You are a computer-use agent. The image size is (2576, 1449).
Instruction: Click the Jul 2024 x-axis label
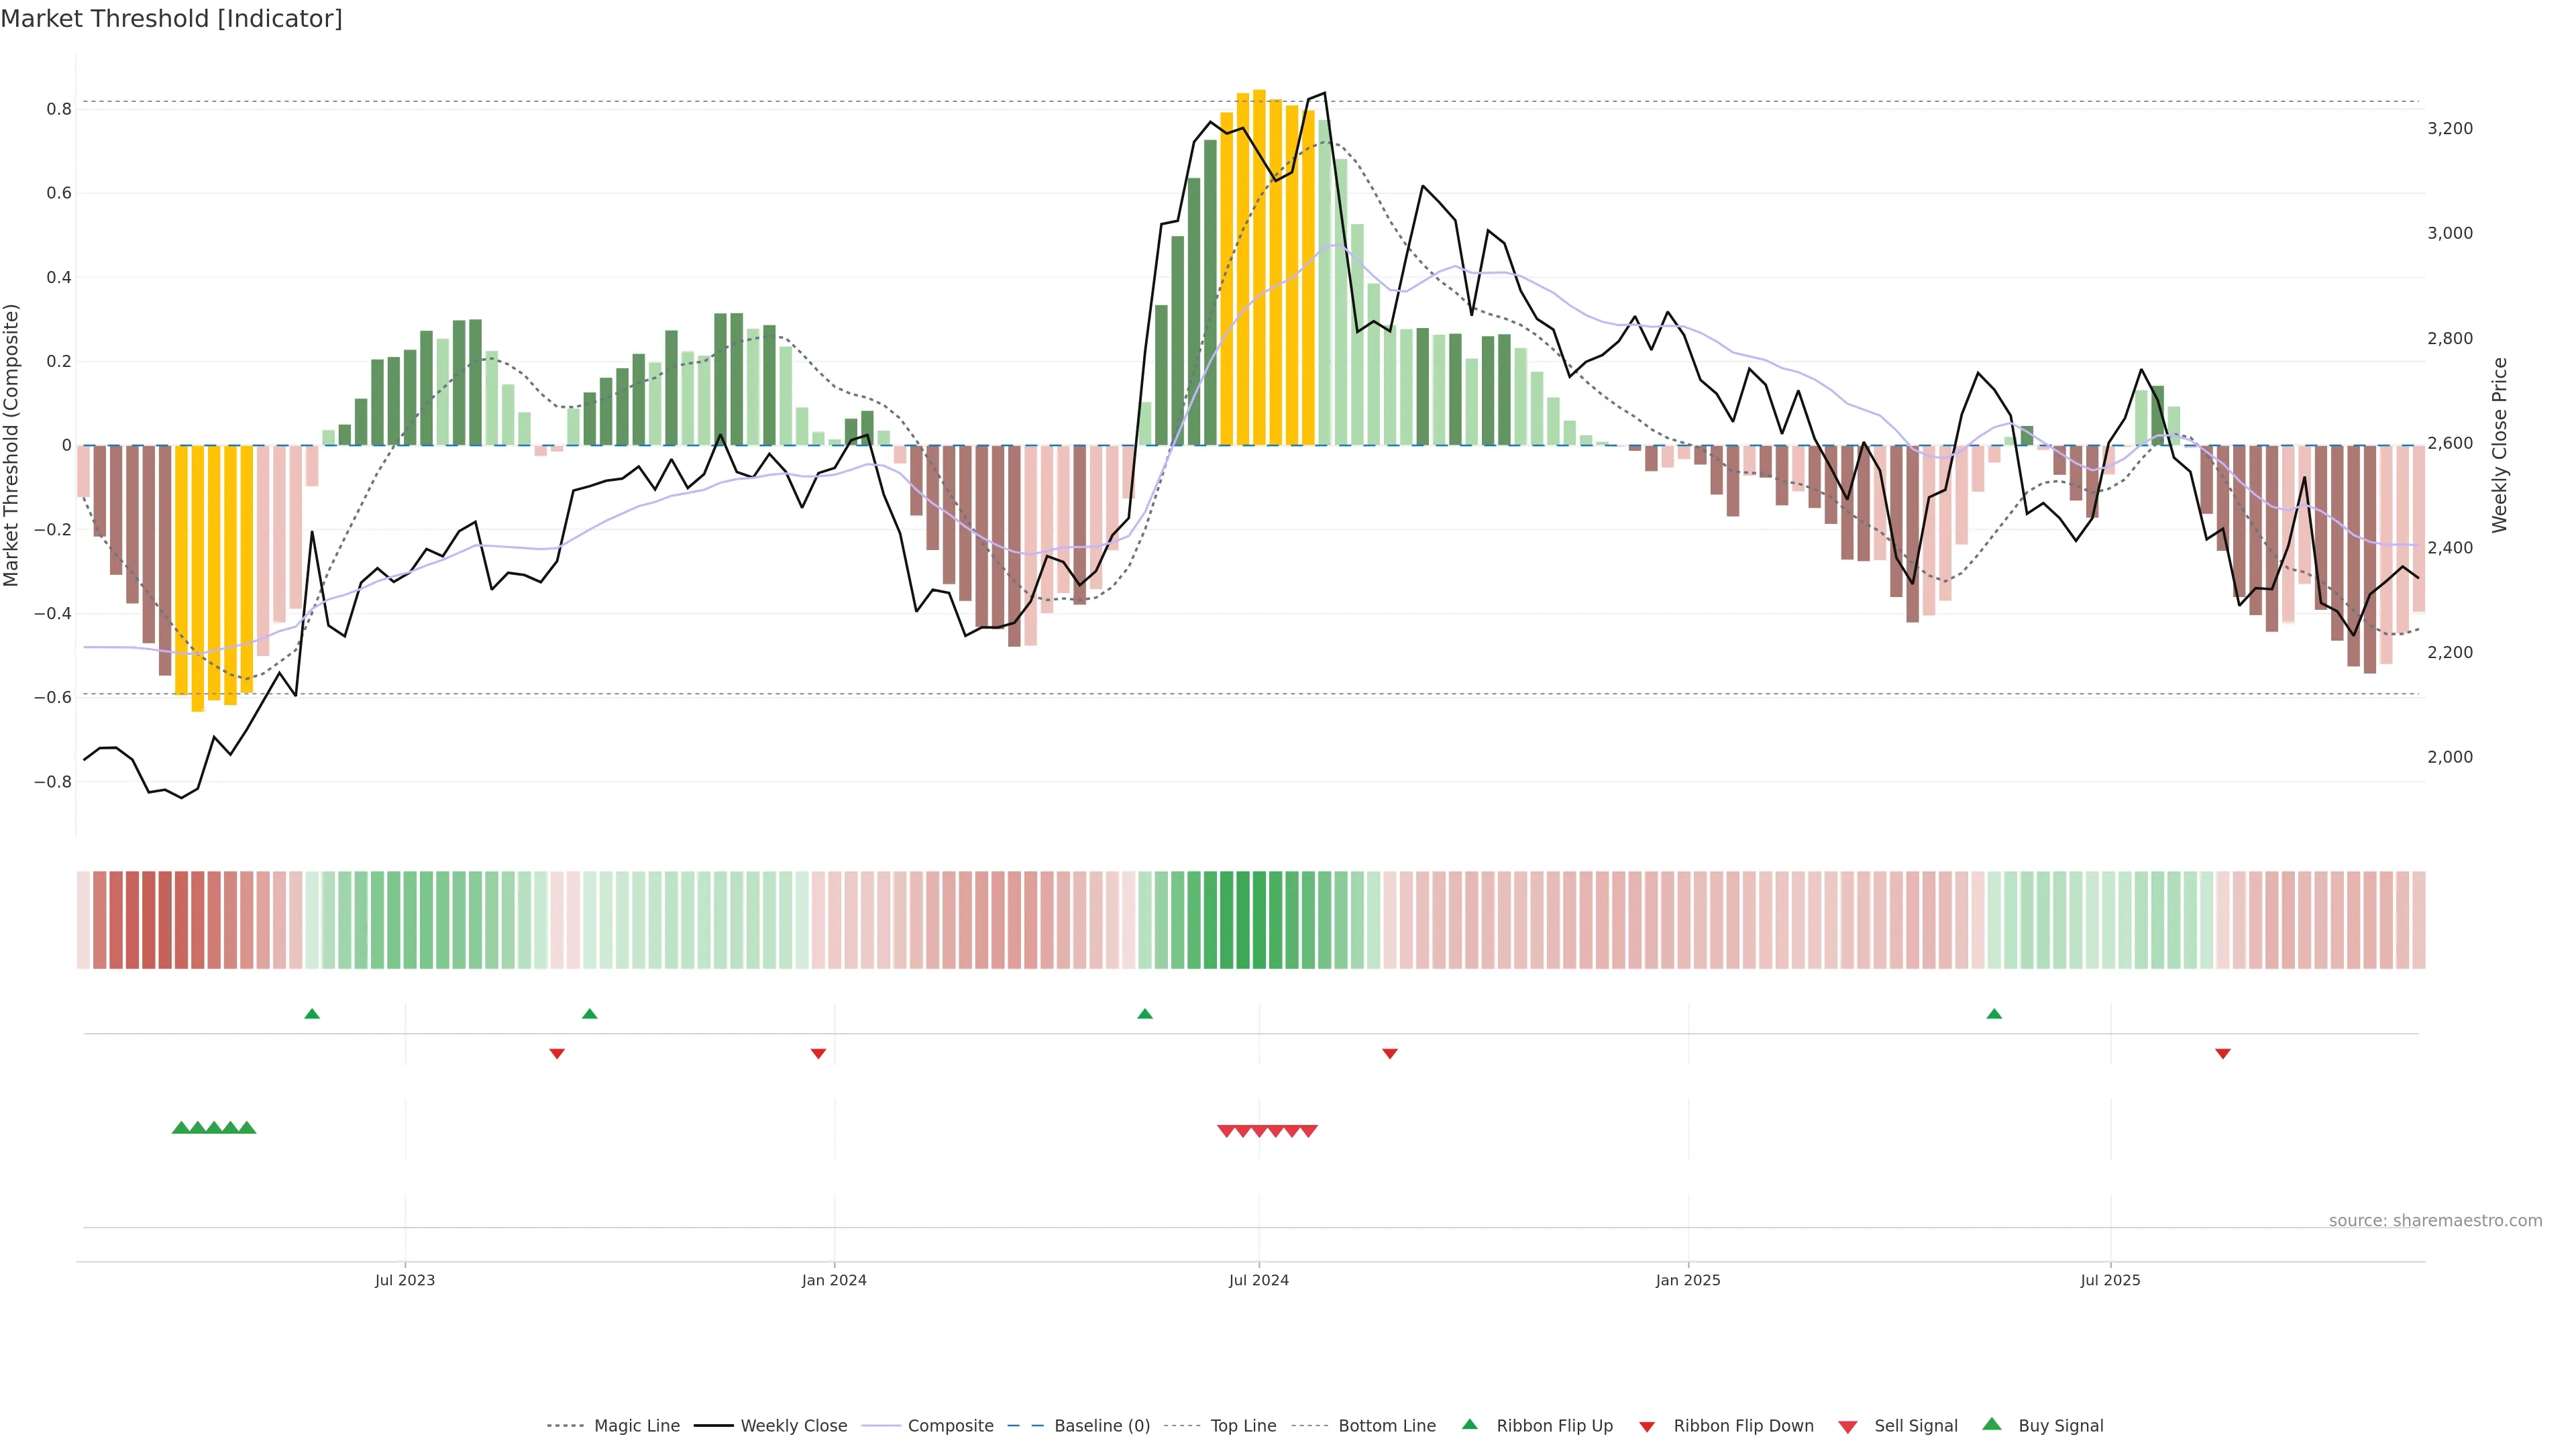point(1258,1280)
